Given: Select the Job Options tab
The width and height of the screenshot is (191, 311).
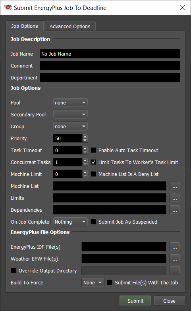Looking at the screenshot, I should [x=25, y=26].
